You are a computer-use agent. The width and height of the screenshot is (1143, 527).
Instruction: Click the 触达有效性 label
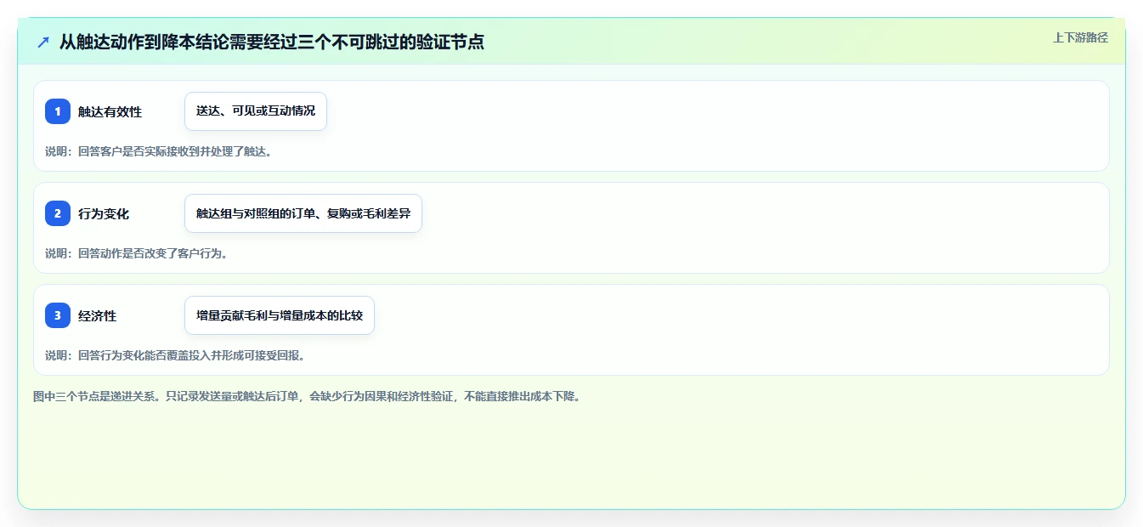(x=110, y=111)
